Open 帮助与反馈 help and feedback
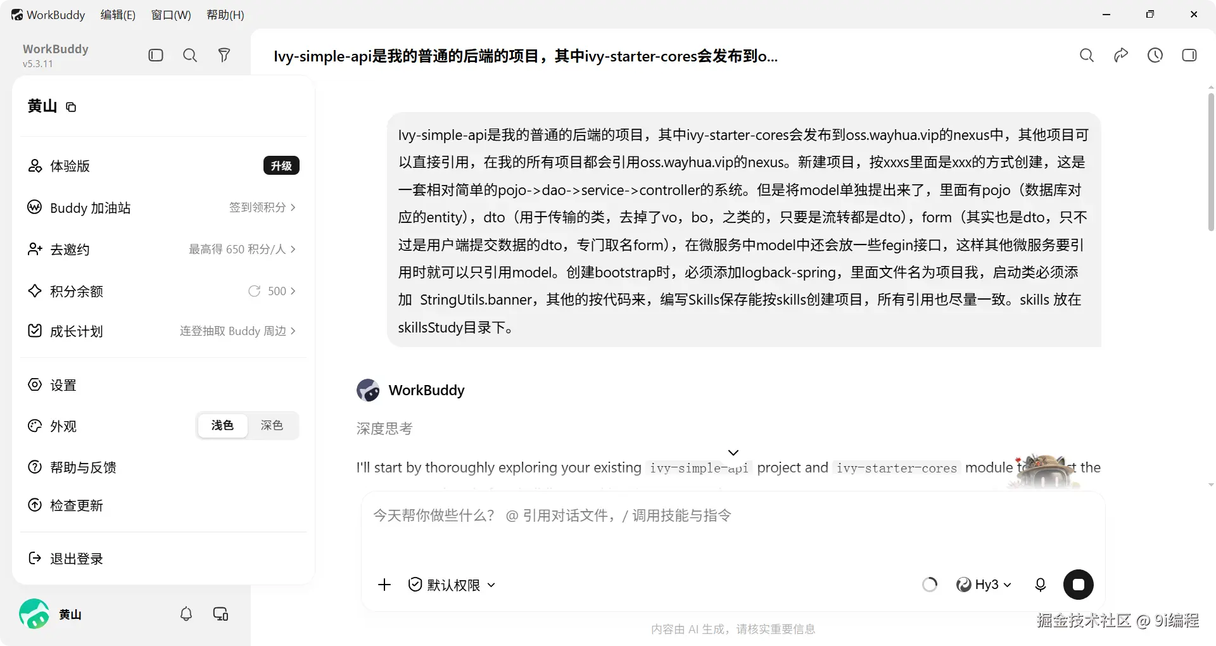This screenshot has height=646, width=1216. click(163, 467)
